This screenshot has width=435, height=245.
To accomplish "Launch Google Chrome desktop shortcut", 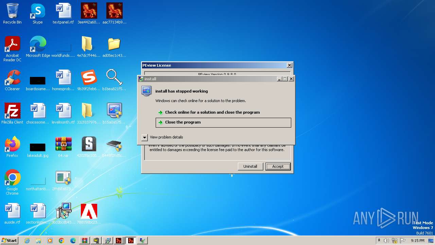I will [12, 182].
